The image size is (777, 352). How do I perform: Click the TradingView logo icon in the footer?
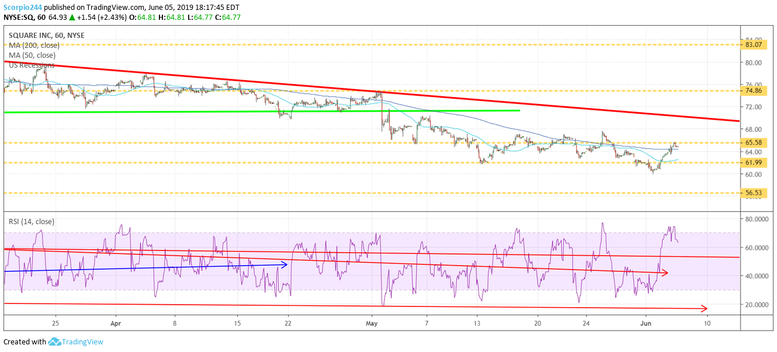point(54,341)
